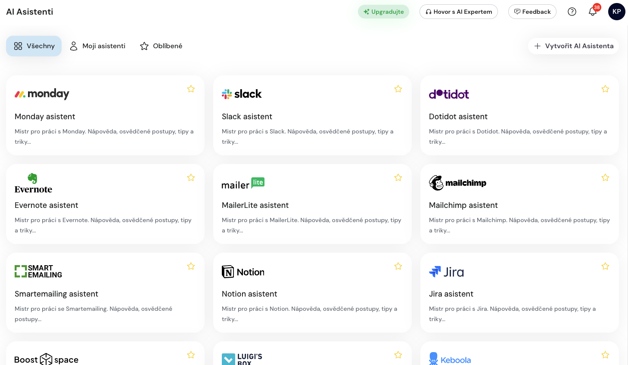This screenshot has height=365, width=628.
Task: Open the Feedback button
Action: pos(532,12)
